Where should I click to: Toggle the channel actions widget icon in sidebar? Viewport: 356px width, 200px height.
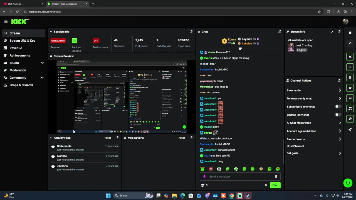click(350, 108)
